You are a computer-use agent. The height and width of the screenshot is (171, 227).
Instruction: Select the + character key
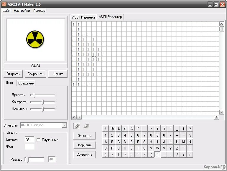(177, 135)
